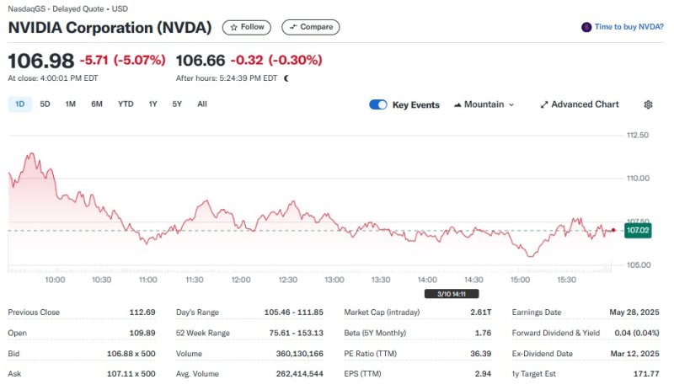Select the 1M range tab
The image size is (674, 390).
(x=71, y=104)
